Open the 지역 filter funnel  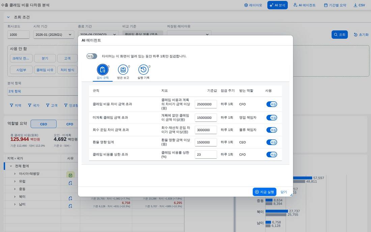point(16,105)
